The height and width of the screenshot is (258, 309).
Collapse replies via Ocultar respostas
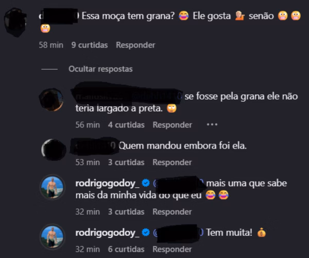(100, 69)
